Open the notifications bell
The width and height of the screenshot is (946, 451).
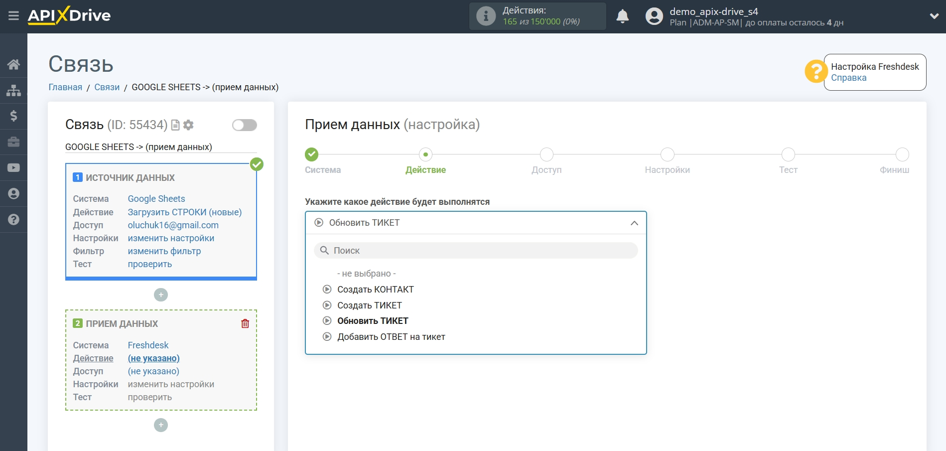point(622,16)
